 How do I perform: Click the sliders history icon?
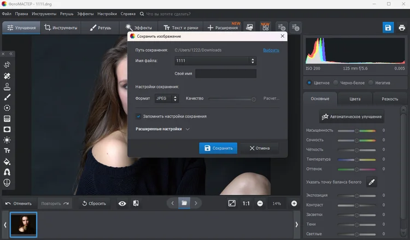coord(295,27)
